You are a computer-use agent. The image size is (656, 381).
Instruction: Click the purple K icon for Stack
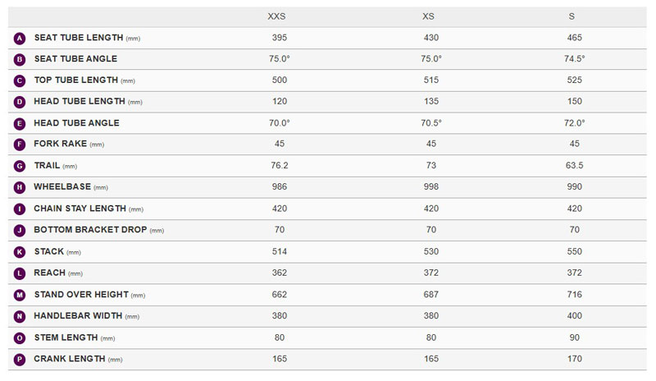[x=20, y=251]
